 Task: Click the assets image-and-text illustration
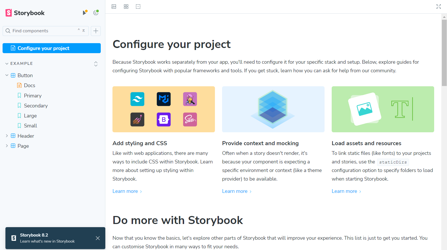pos(383,109)
